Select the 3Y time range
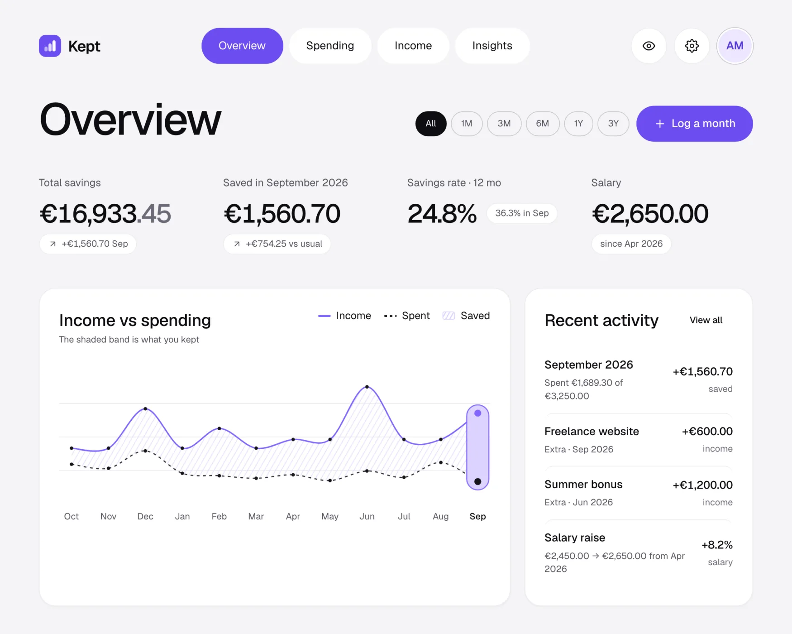792x634 pixels. click(x=613, y=124)
